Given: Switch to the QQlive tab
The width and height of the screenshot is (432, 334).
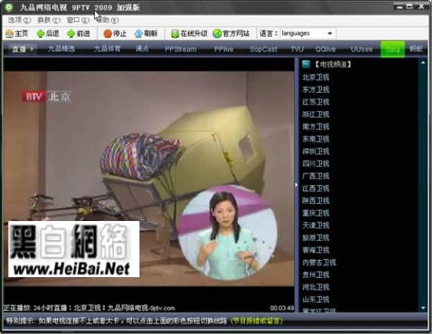Looking at the screenshot, I should pos(325,49).
